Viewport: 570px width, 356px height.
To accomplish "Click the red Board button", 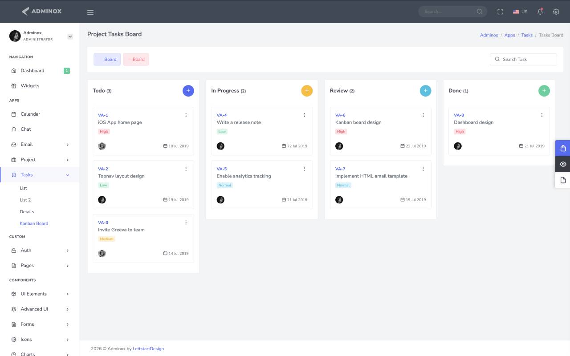I will (x=136, y=60).
